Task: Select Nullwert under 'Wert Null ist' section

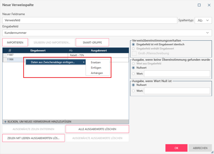Action: click(133, 85)
